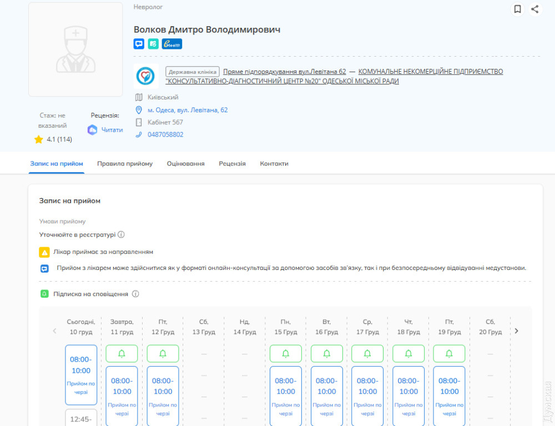Viewport: 555px width, 426px height.
Task: Click the eHealth badge under doctor name
Action: tap(172, 44)
